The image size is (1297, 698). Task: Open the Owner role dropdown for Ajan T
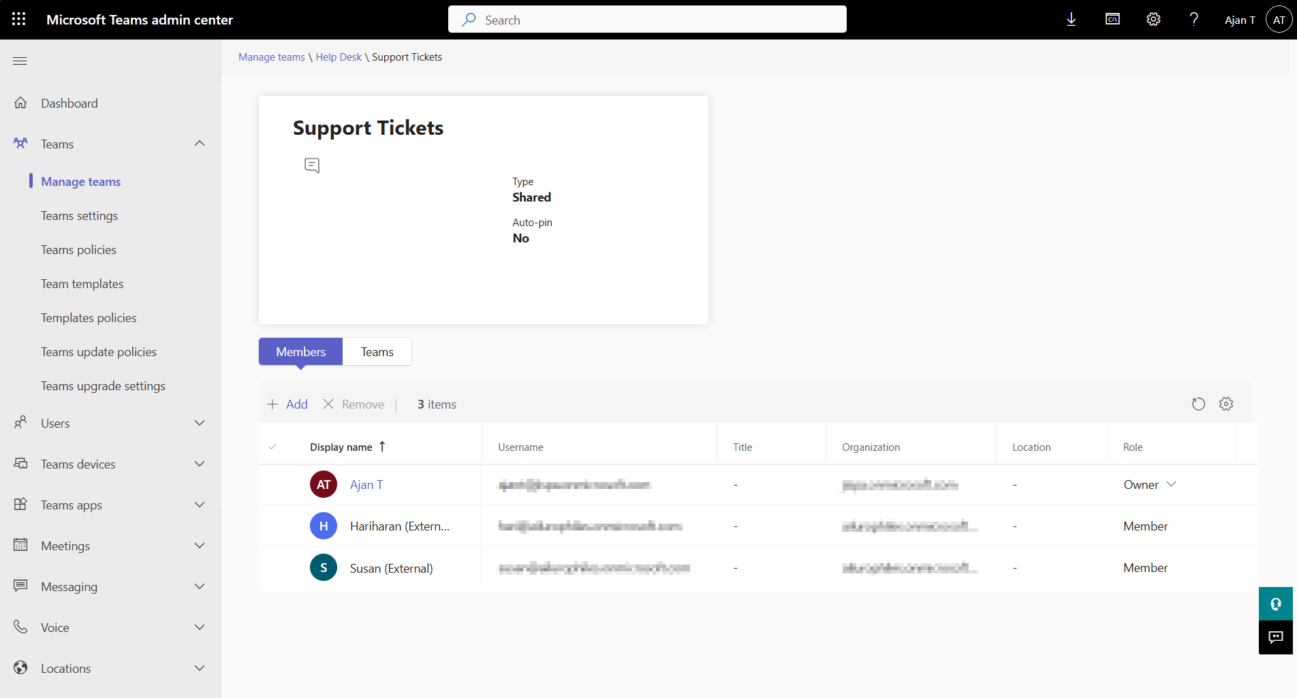(1172, 484)
